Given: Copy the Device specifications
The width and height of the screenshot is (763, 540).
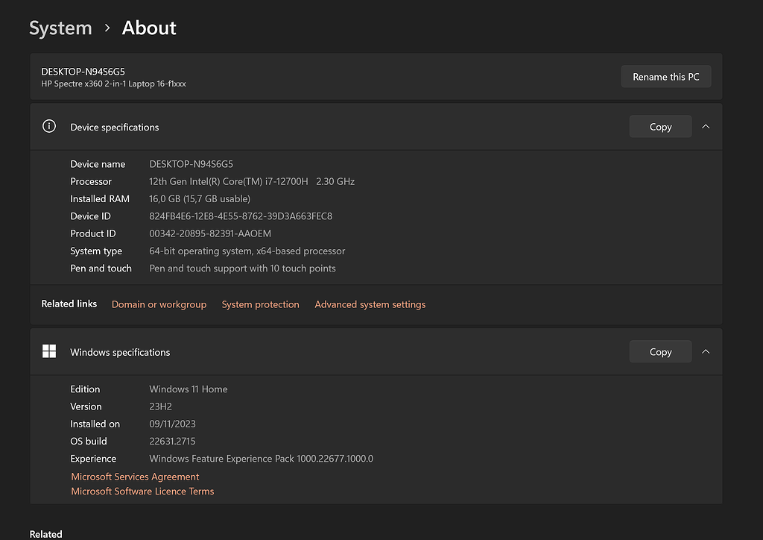Looking at the screenshot, I should tap(660, 127).
